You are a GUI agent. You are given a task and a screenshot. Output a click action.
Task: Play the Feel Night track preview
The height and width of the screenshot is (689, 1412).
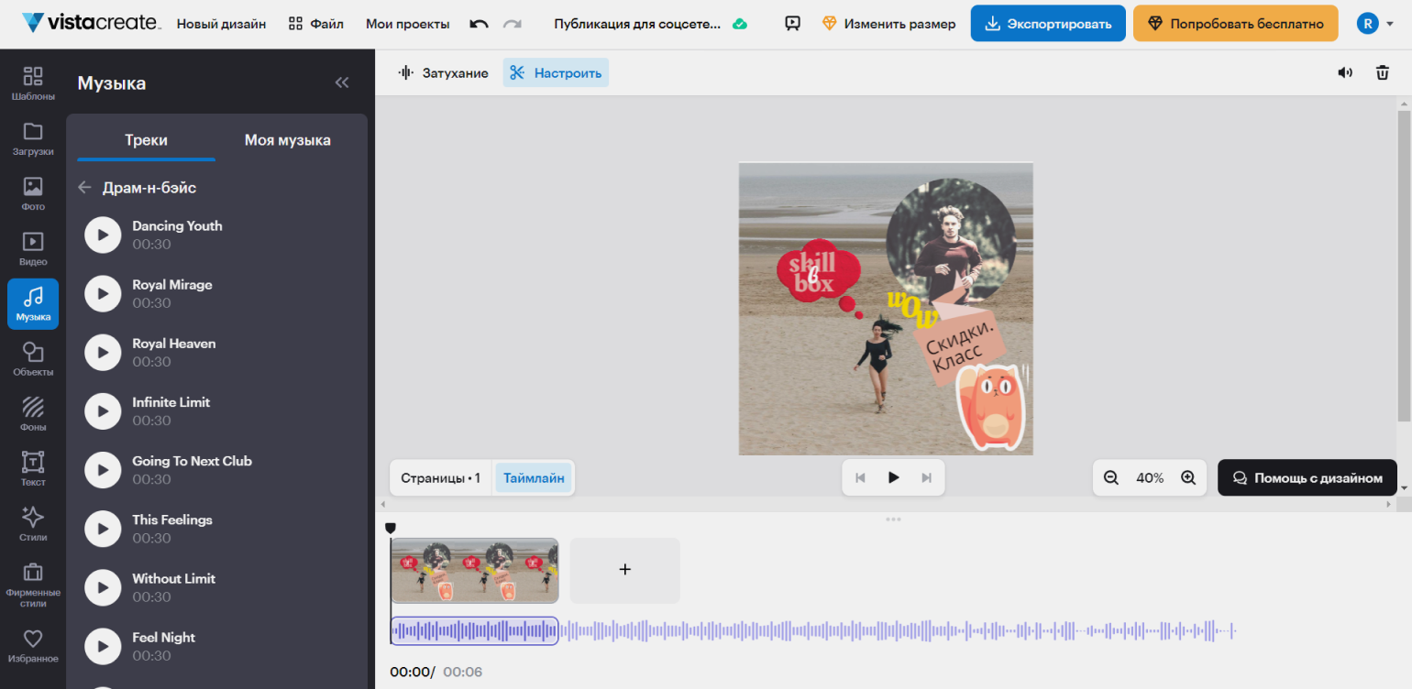(103, 646)
